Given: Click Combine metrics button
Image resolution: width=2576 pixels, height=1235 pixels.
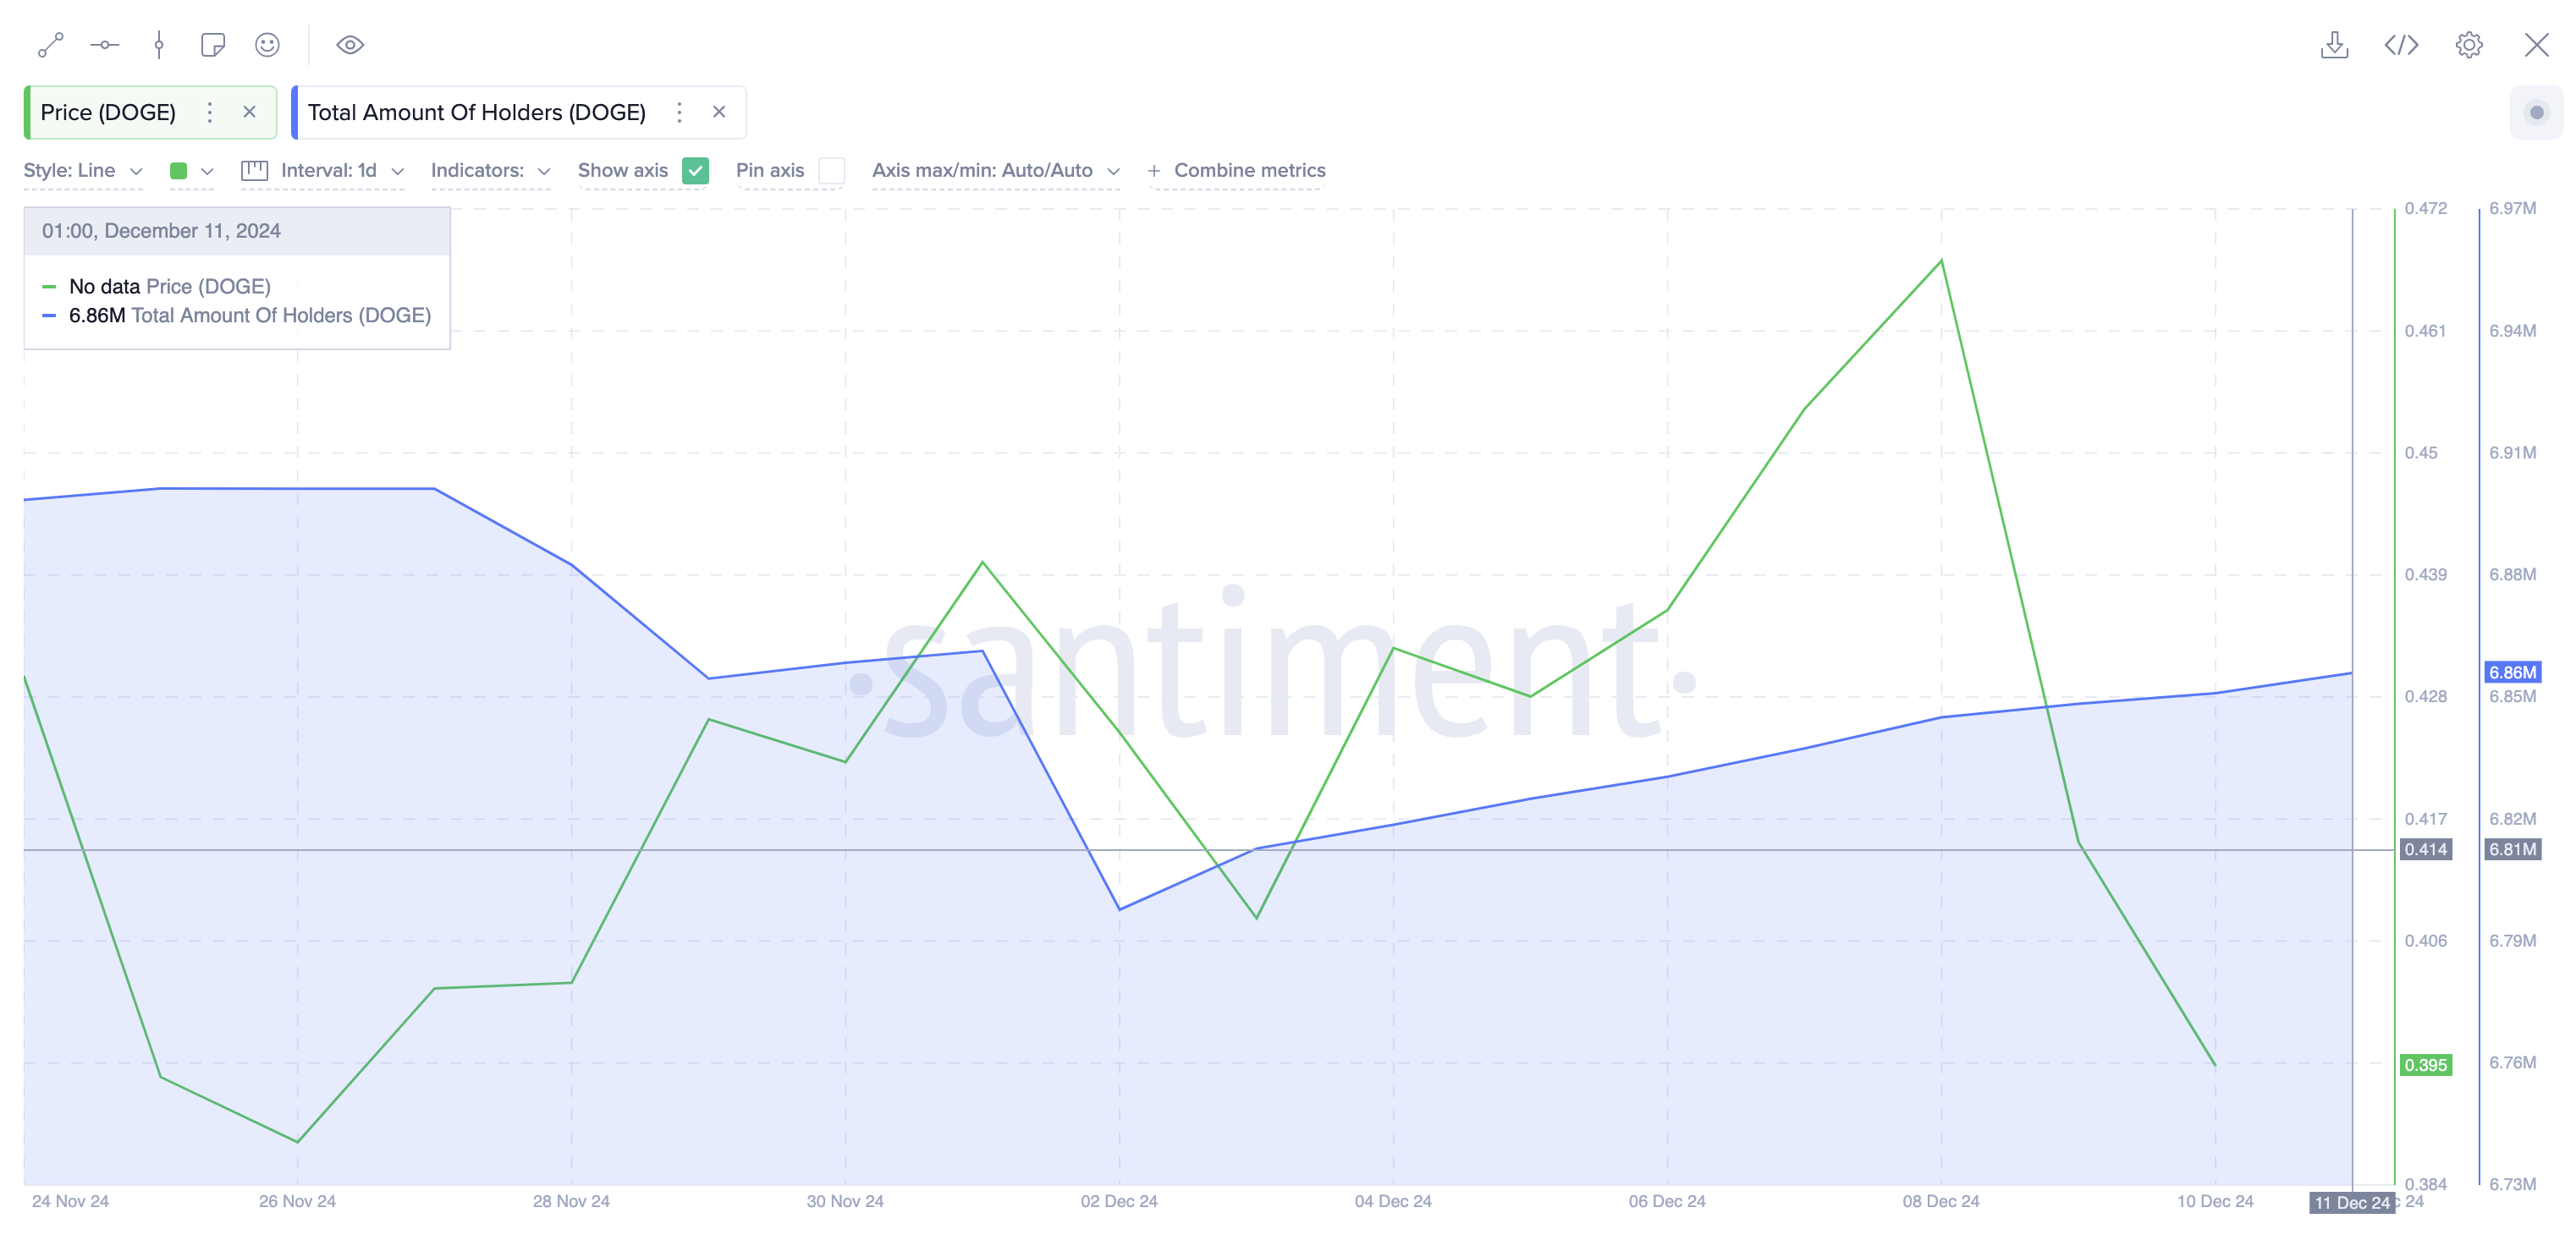Looking at the screenshot, I should (1237, 171).
